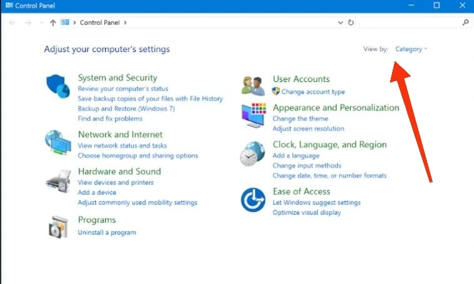Open Clock, Language, and Region heading
Viewport: 474px width, 284px height.
pos(329,145)
